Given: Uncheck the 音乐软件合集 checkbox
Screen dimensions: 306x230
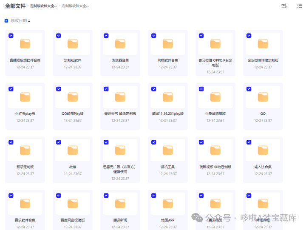Looking at the screenshot, I should (x=11, y=196).
